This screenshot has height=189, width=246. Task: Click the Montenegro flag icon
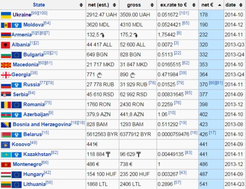click(x=6, y=165)
